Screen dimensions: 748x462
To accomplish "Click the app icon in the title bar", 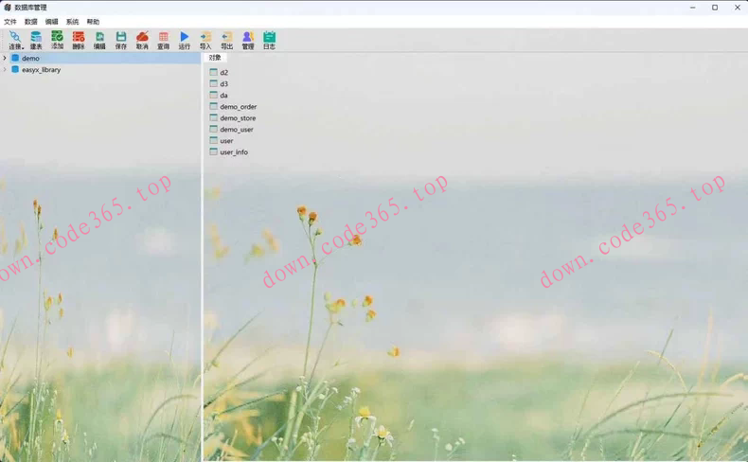I will (8, 8).
